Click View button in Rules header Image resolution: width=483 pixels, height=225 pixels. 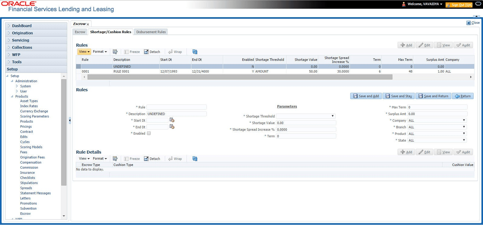coord(443,45)
